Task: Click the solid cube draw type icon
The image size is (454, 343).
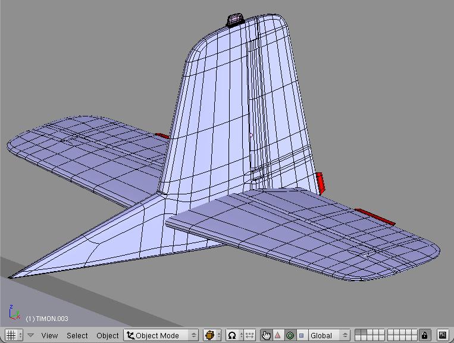Action: [209, 335]
